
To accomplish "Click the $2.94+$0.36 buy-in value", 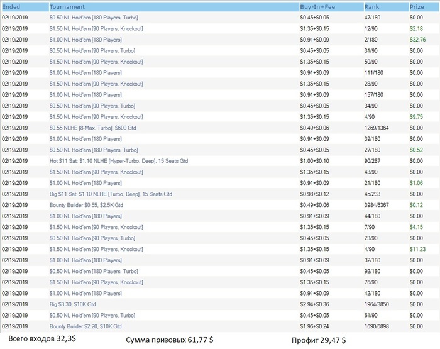I will coord(314,304).
